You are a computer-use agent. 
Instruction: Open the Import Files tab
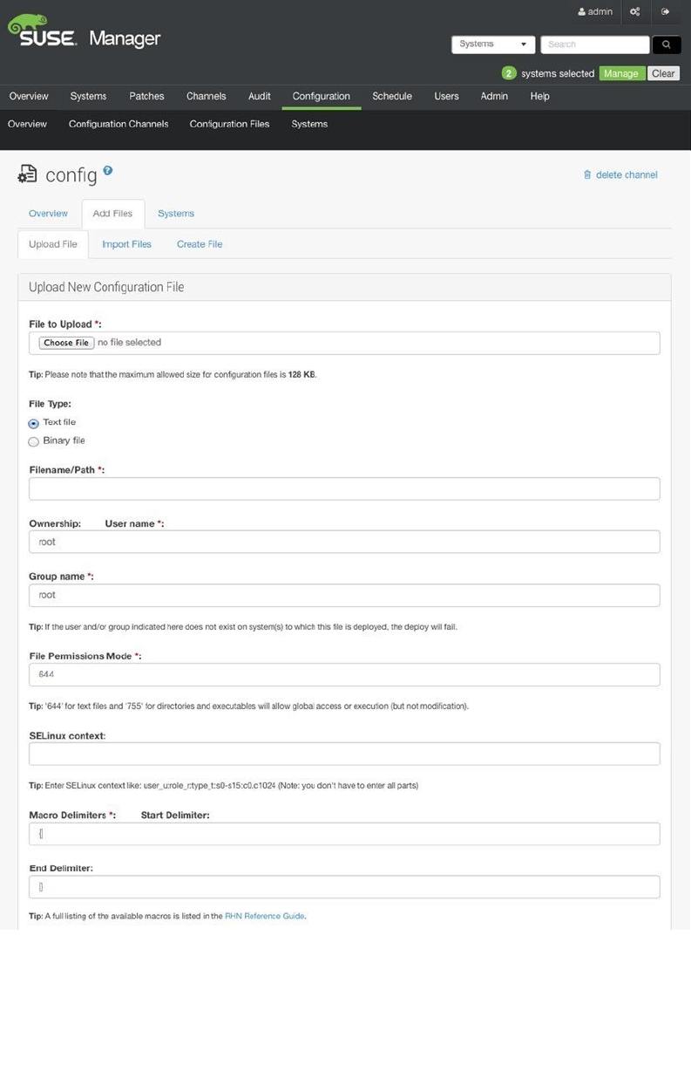(126, 244)
